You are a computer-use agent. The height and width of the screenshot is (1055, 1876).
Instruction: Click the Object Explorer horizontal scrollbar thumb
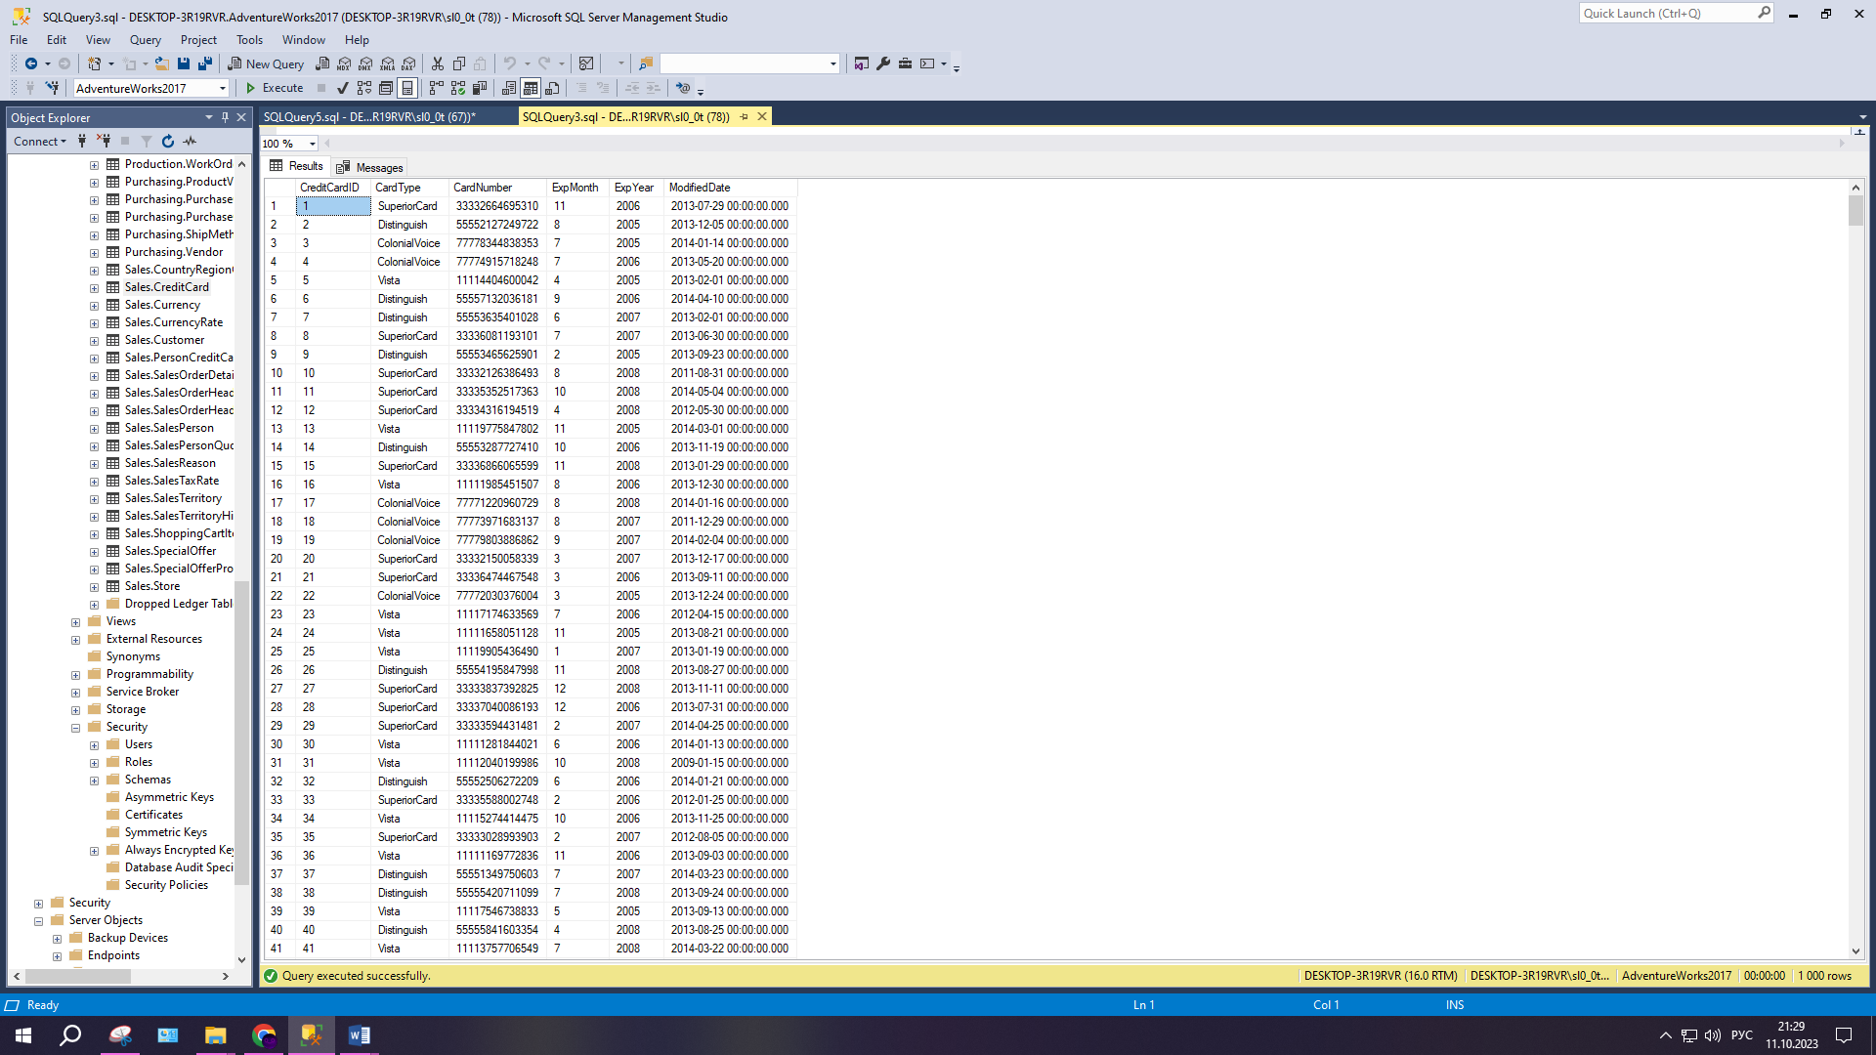point(78,976)
